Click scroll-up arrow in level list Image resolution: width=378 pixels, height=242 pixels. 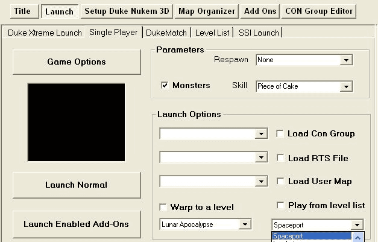coord(358,238)
